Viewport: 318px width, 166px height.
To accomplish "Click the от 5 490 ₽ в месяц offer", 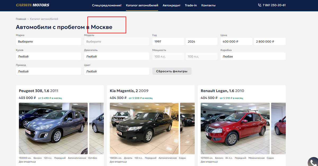I will (x=50, y=98).
